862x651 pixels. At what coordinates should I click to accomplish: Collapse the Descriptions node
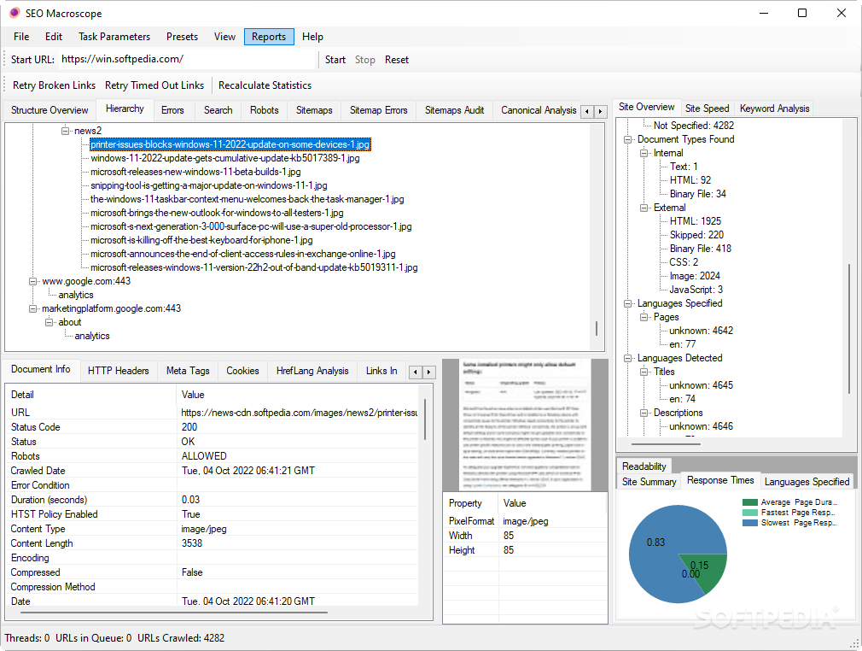tap(644, 413)
